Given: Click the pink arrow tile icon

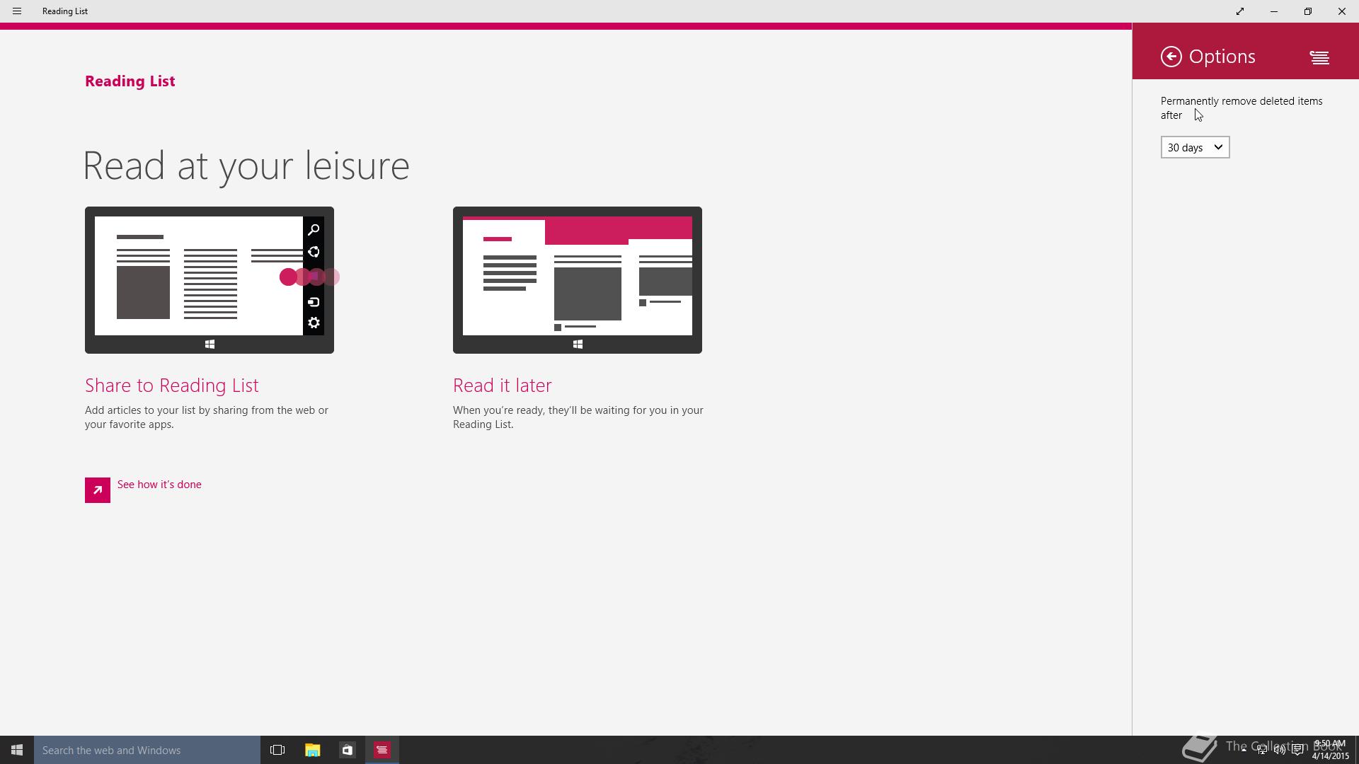Looking at the screenshot, I should [x=98, y=490].
